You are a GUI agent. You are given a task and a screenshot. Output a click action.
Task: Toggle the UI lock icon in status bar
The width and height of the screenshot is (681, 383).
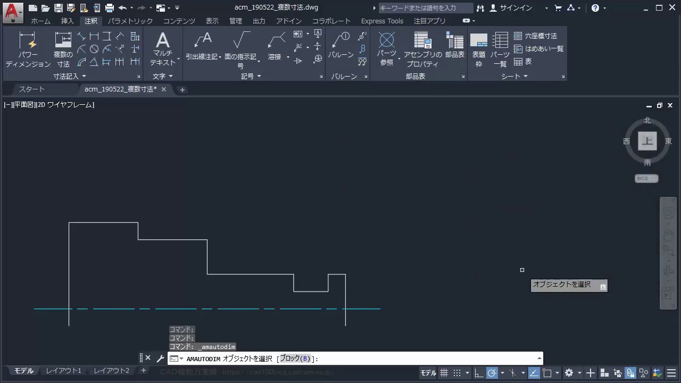[630, 373]
